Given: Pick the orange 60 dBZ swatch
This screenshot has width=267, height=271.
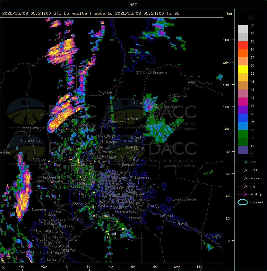Looking at the screenshot, I should (x=243, y=53).
